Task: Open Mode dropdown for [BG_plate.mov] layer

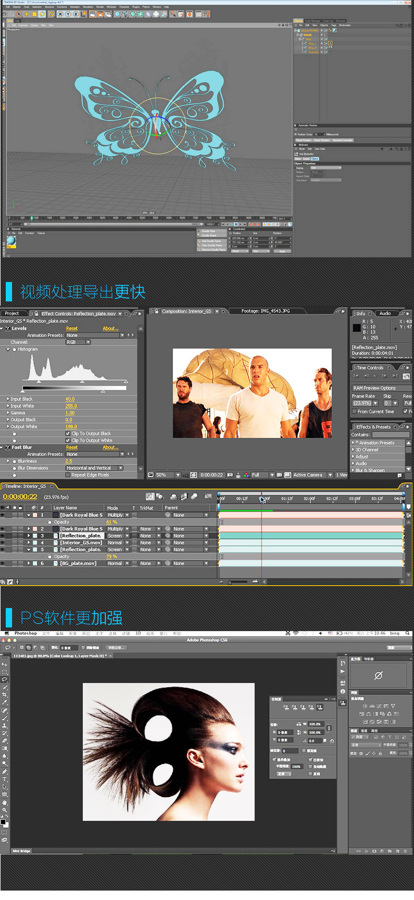Action: [x=118, y=563]
